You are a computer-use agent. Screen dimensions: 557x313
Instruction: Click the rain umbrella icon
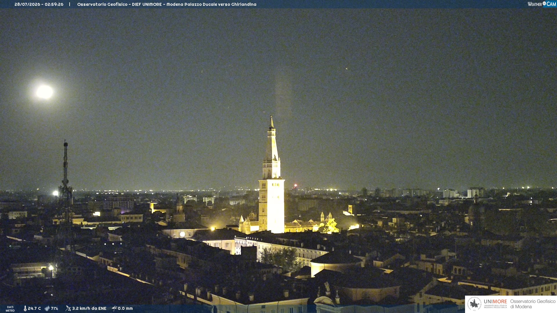[x=114, y=308]
